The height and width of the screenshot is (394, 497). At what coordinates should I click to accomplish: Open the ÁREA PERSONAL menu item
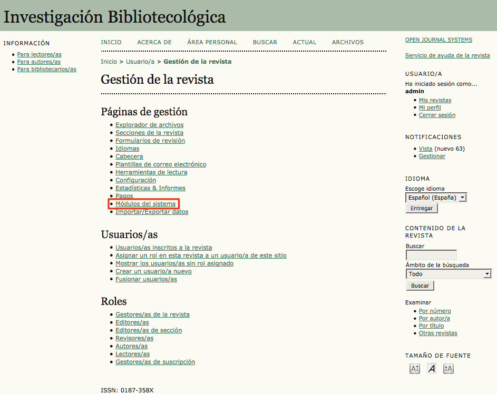(212, 42)
